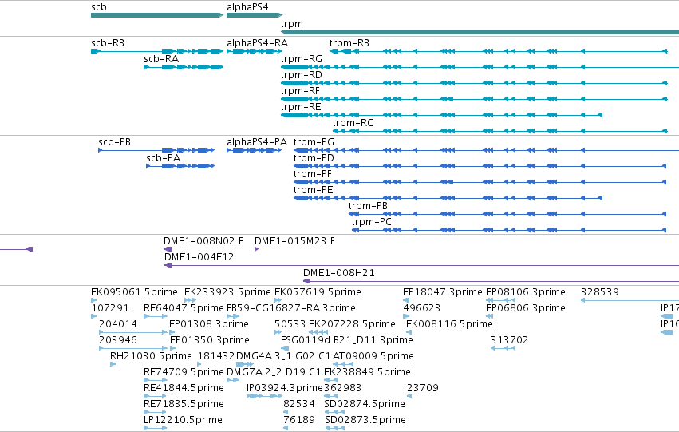Select the RE41844.5prime EST label

pos(184,388)
